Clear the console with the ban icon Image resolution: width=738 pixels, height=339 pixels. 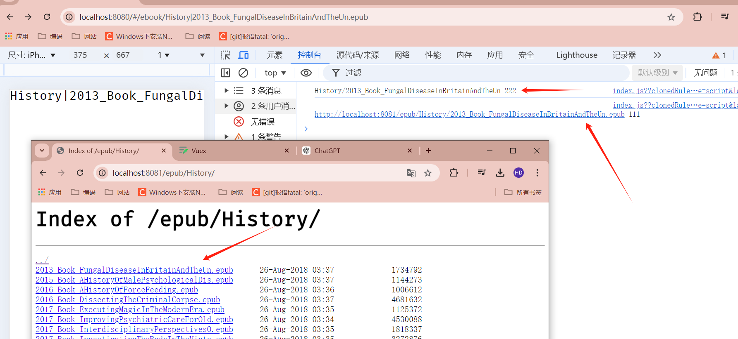244,73
